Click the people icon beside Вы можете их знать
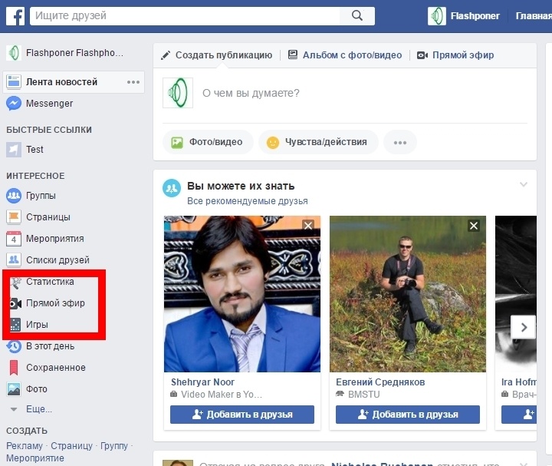The width and height of the screenshot is (552, 466). (x=172, y=188)
